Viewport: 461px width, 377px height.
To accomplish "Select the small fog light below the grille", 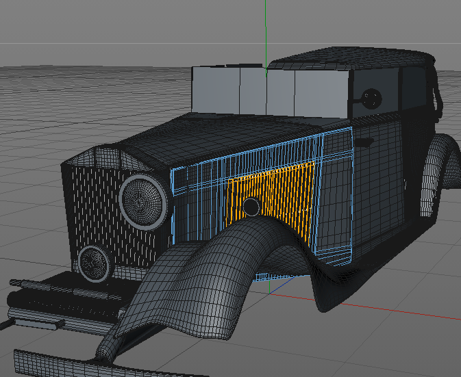I will (x=95, y=263).
